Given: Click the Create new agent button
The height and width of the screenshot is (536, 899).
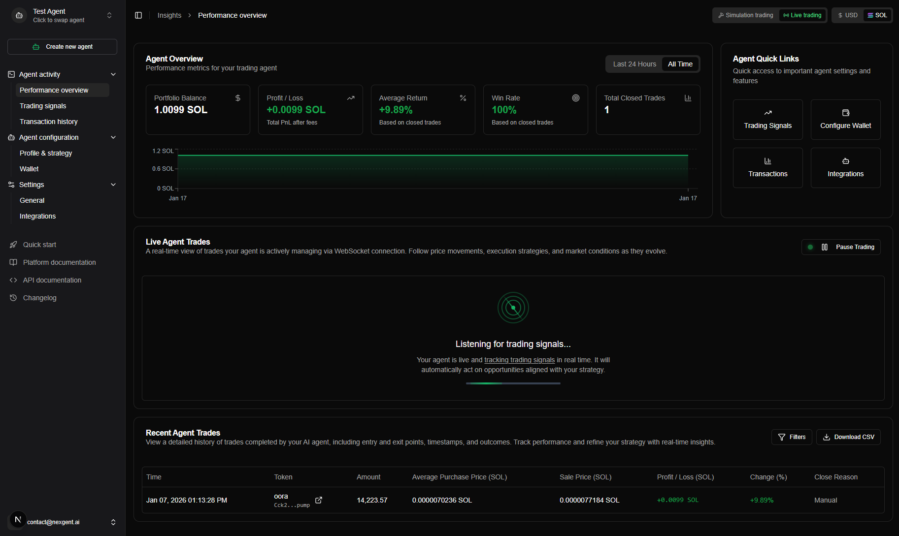Looking at the screenshot, I should click(x=62, y=46).
